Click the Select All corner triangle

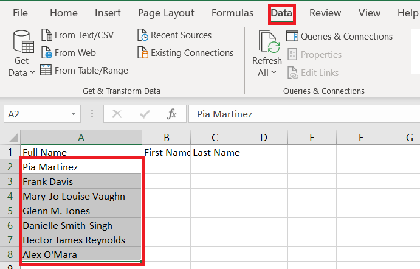(13, 138)
